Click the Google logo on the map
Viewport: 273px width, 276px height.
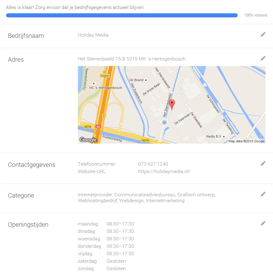88,140
